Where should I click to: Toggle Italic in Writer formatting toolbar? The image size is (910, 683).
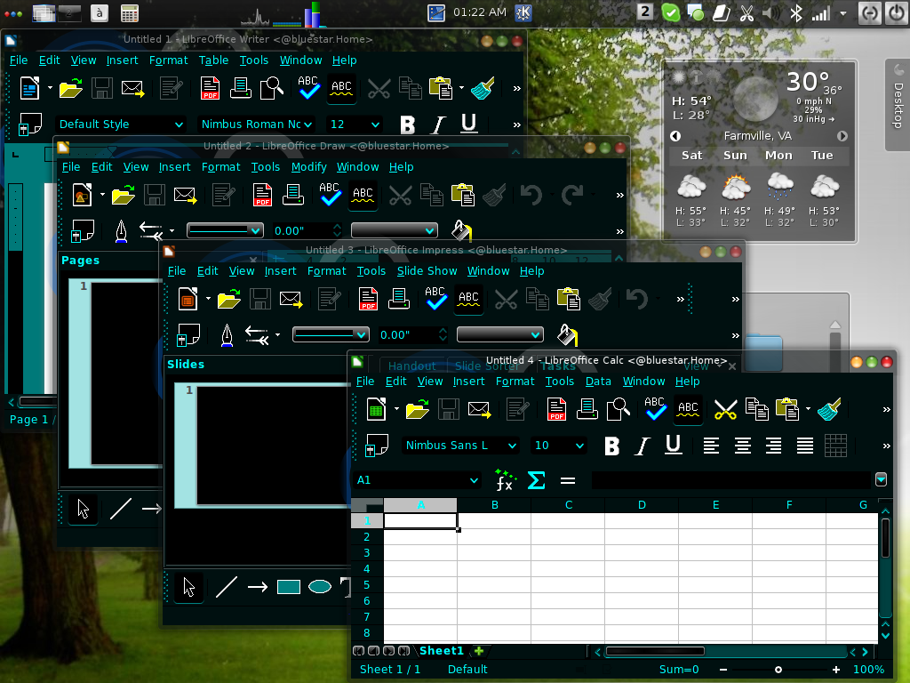coord(438,125)
